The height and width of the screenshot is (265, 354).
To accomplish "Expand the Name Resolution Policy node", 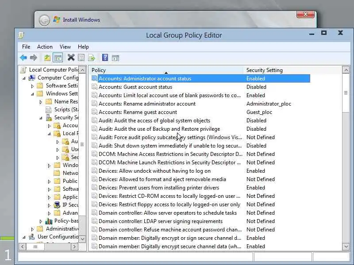I will coord(41,102).
